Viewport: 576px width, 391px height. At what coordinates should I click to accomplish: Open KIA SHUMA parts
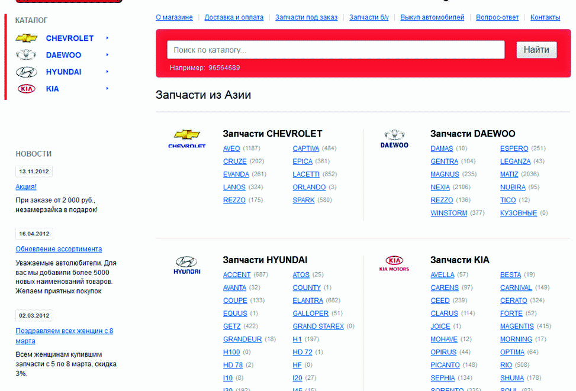click(511, 378)
